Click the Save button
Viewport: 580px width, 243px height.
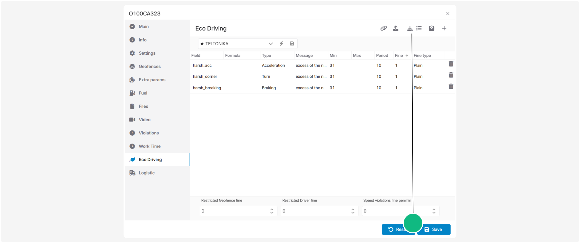click(434, 230)
